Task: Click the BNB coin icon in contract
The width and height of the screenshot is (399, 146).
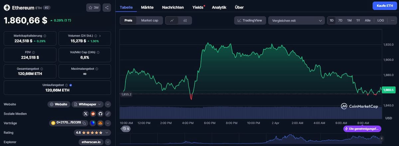Action: pyautogui.click(x=53, y=123)
